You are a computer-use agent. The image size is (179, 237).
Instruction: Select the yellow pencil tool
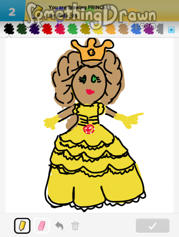coord(22,226)
